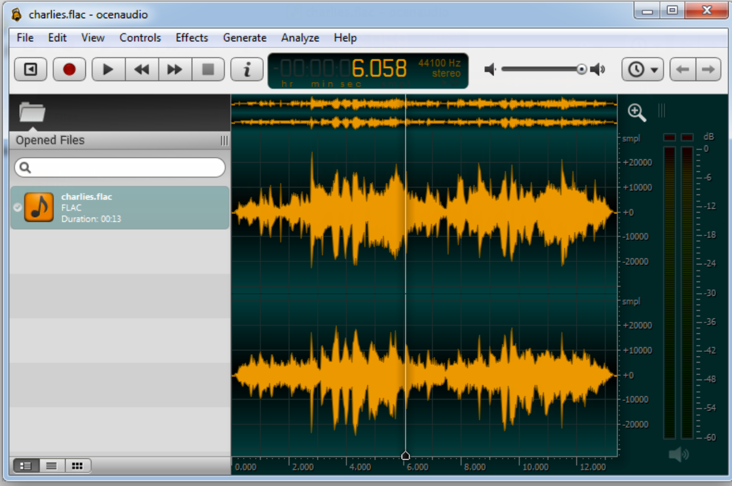
Task: Click the fast-forward icon
Action: coord(175,69)
